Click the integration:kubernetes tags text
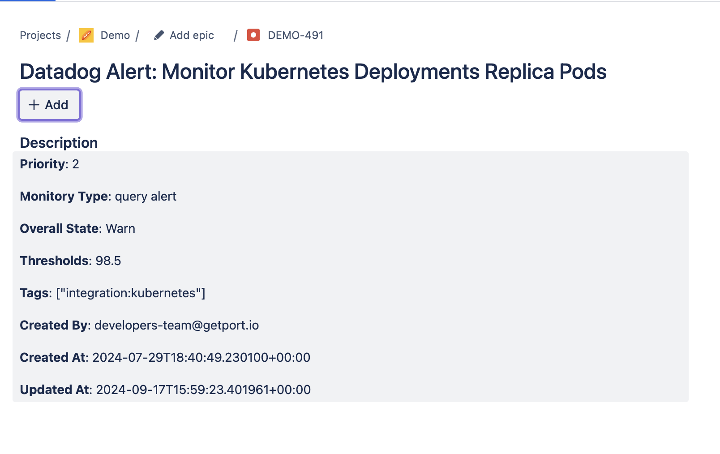The height and width of the screenshot is (454, 720). [x=131, y=293]
